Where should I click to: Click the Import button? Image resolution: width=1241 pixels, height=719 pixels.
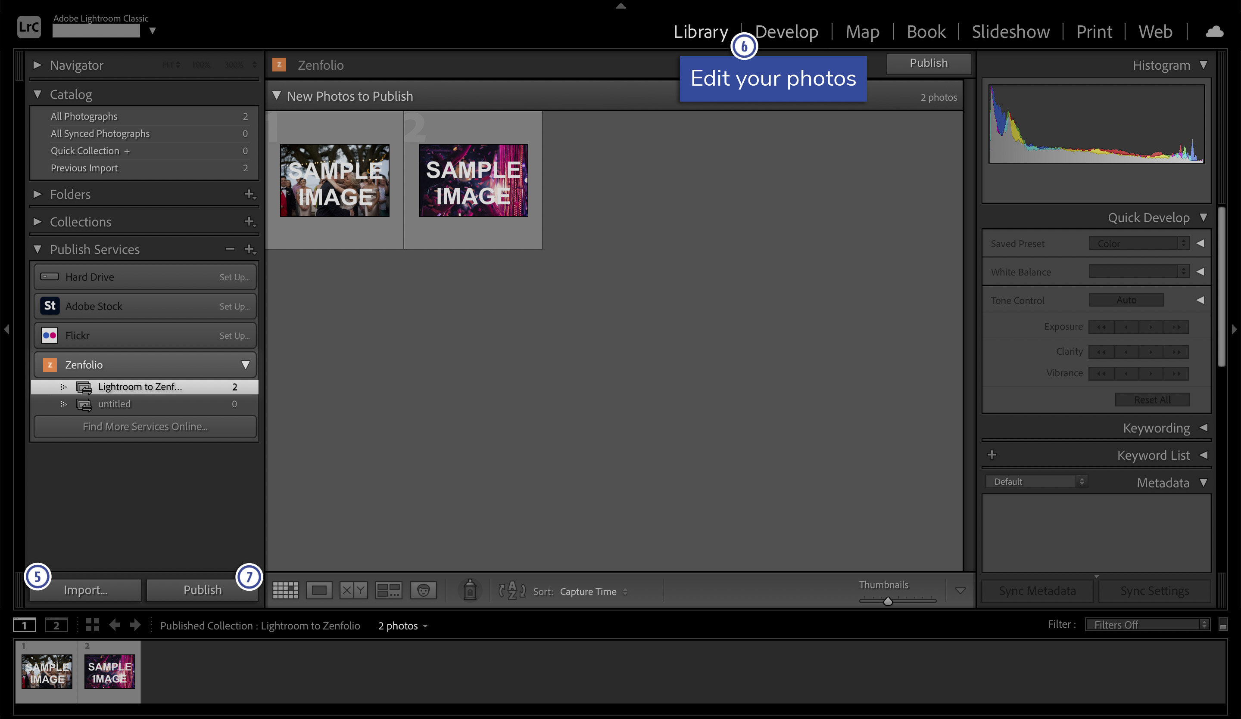[86, 590]
